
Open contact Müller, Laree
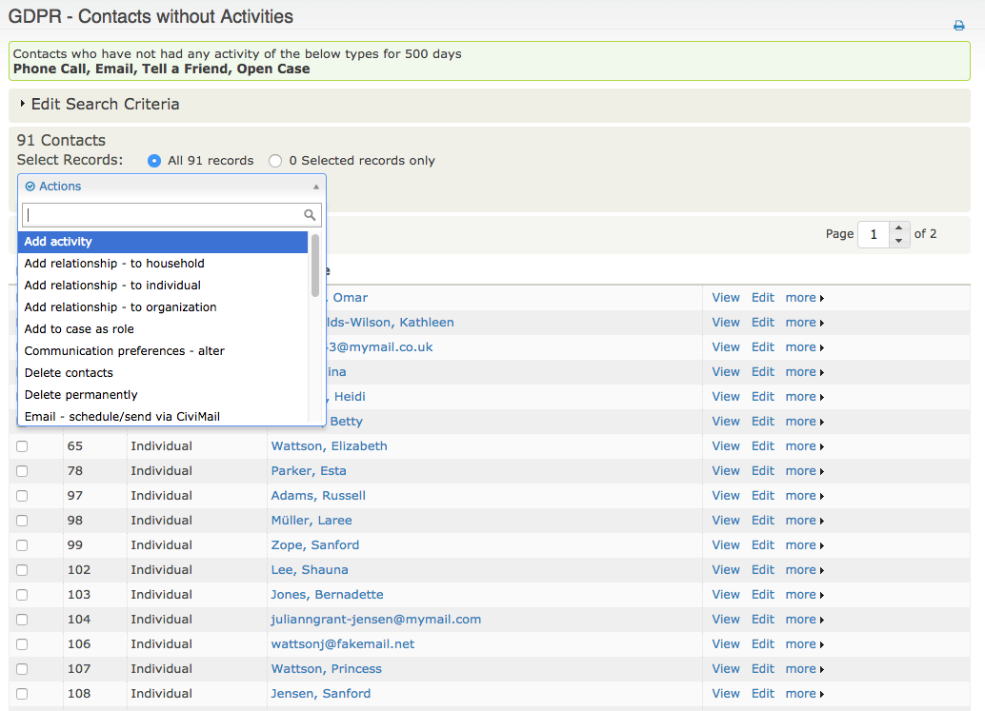coord(312,521)
